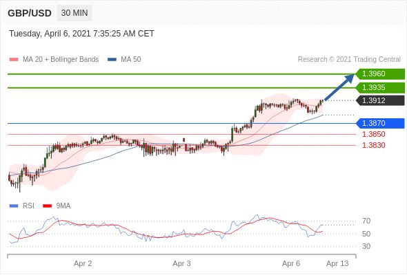The image size is (407, 275).
Task: Select the blue 1.3870 pivot label
Action: coord(380,123)
